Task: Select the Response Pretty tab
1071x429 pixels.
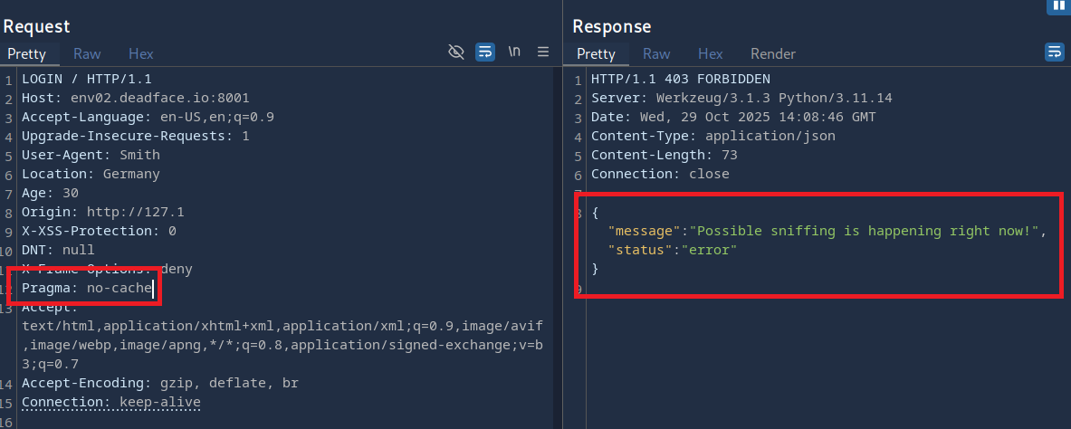Action: tap(596, 53)
